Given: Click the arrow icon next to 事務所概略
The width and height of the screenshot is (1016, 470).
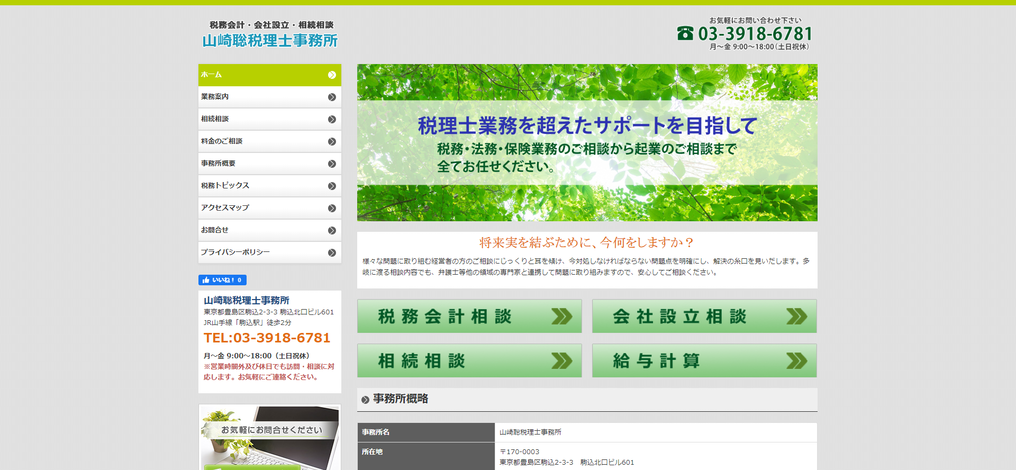Looking at the screenshot, I should coord(365,400).
